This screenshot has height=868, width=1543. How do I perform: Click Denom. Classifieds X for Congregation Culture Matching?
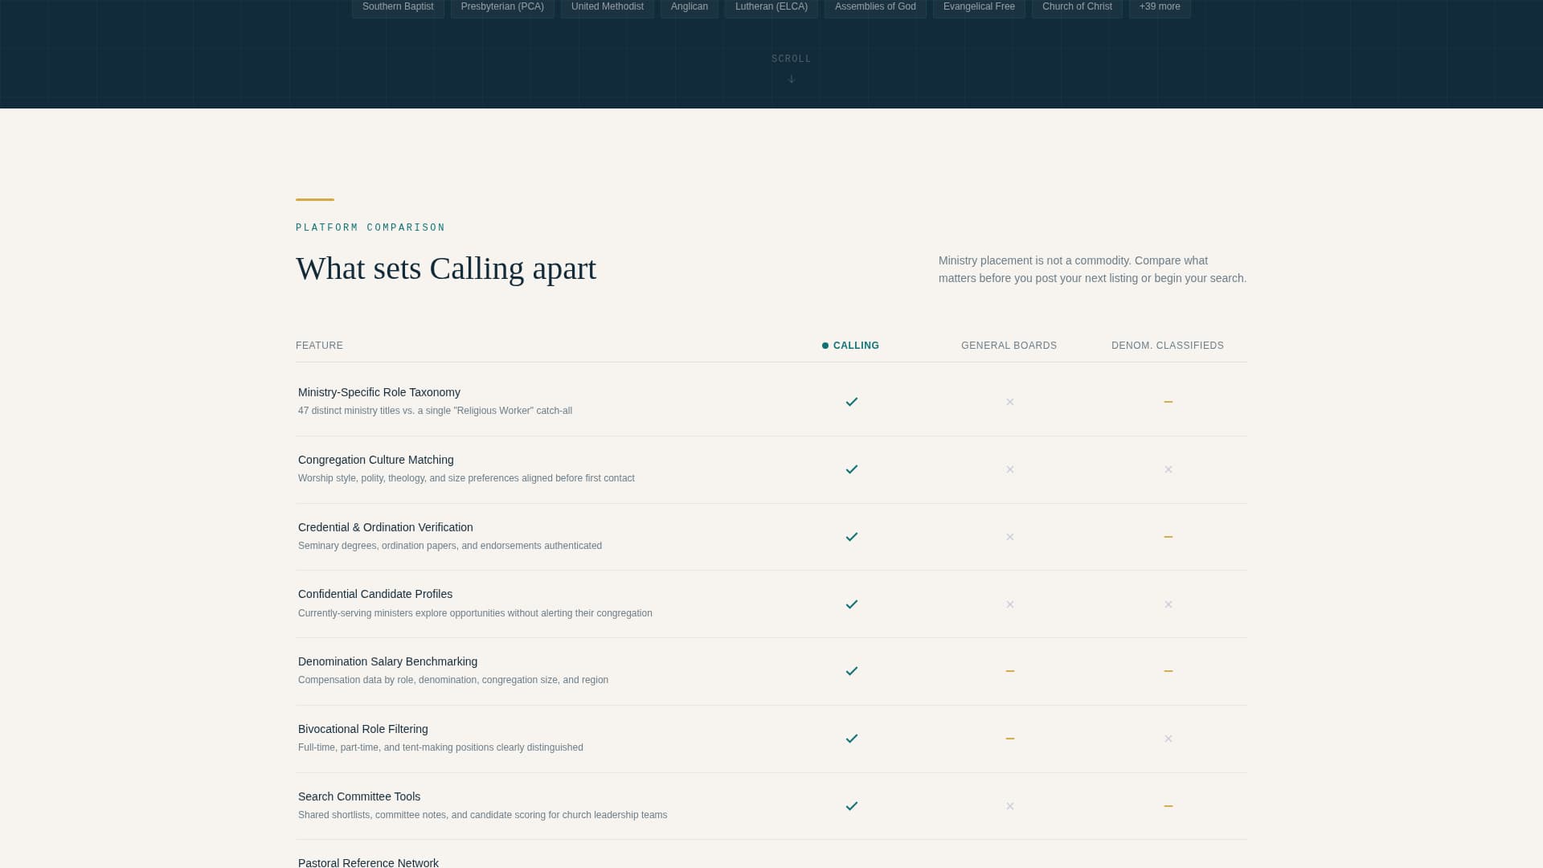[x=1169, y=469]
